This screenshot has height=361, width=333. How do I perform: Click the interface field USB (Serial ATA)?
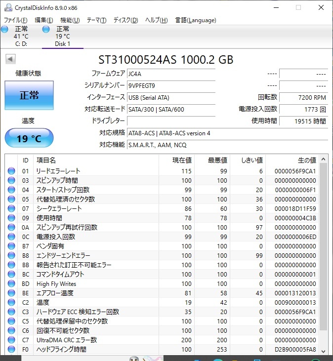[171, 98]
